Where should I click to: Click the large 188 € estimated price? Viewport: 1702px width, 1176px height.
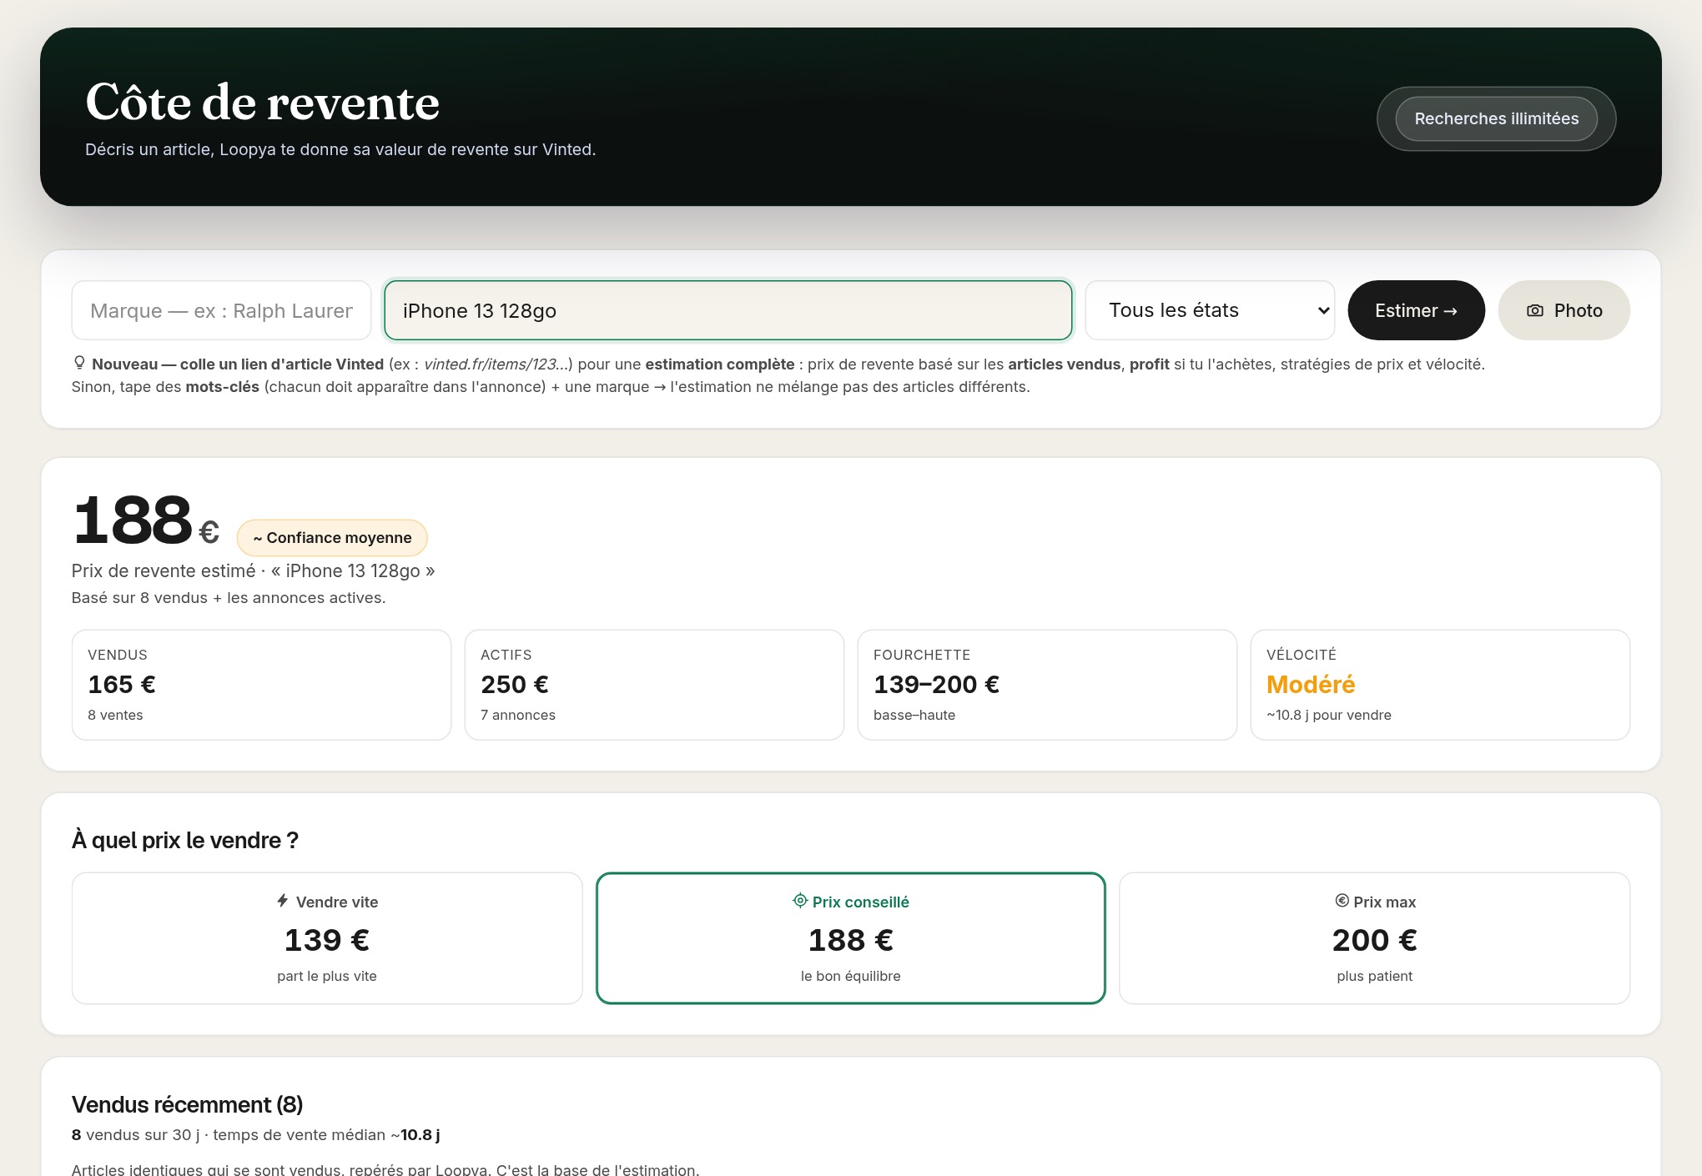point(146,521)
